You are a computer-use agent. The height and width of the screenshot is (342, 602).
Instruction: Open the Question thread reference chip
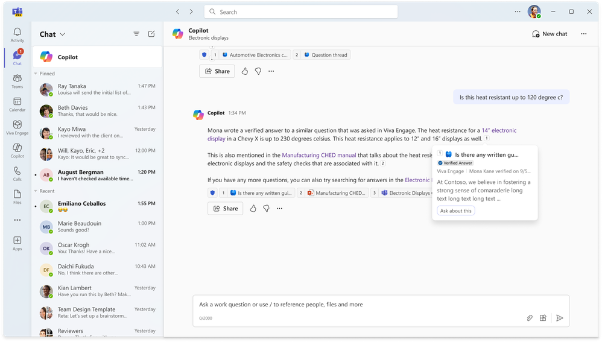322,55
